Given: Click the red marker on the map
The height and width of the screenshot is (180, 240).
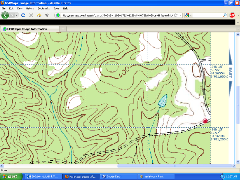Looking at the screenshot, I should [x=205, y=121].
